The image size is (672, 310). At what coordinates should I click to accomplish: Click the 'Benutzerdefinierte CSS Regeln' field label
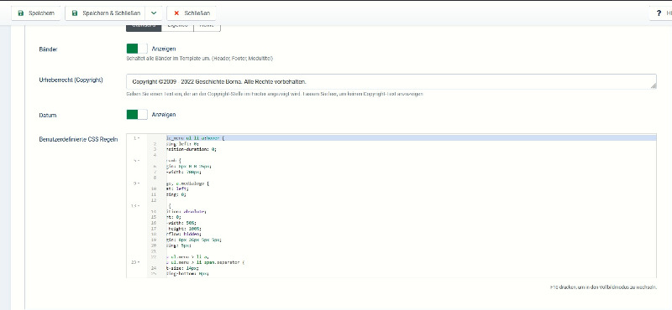78,139
